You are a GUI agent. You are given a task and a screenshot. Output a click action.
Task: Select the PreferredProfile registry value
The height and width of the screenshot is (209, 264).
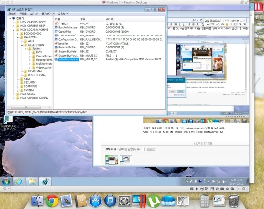67,47
